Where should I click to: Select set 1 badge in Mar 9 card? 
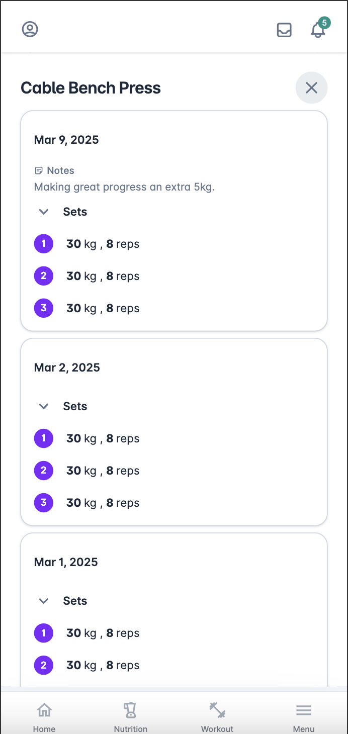tap(44, 244)
